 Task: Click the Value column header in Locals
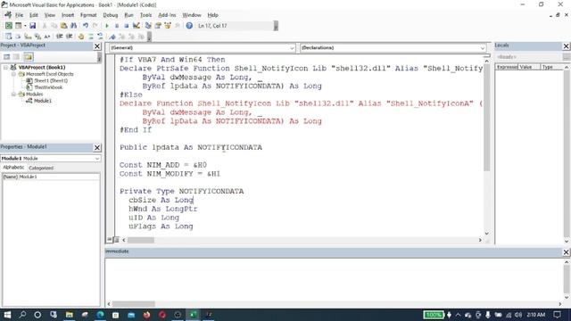point(529,67)
